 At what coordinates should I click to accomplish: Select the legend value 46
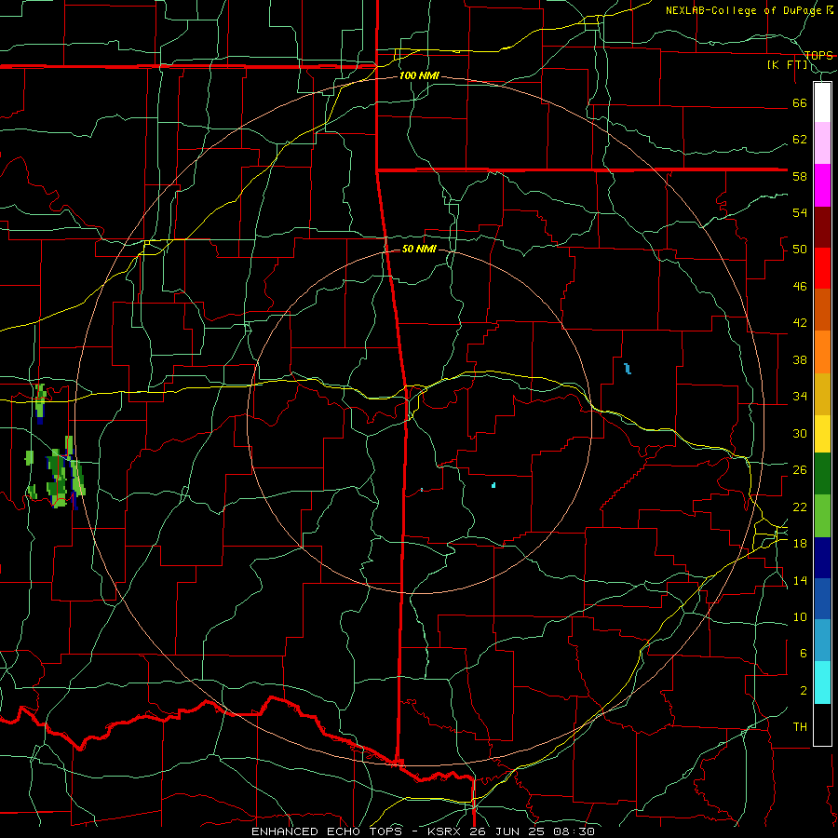[800, 287]
